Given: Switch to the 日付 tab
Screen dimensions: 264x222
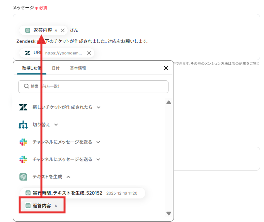Looking at the screenshot, I should point(56,68).
